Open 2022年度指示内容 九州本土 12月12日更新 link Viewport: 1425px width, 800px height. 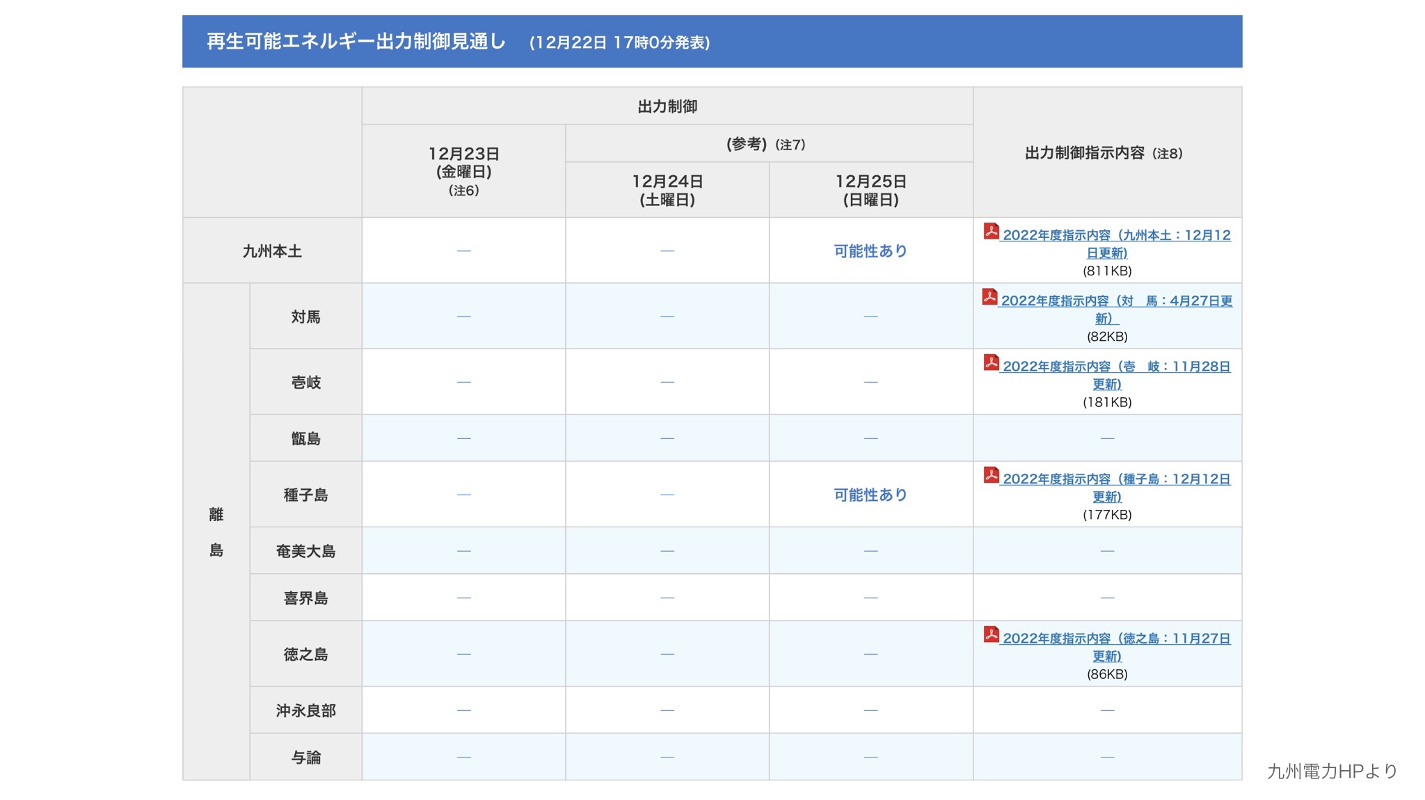tap(1116, 236)
